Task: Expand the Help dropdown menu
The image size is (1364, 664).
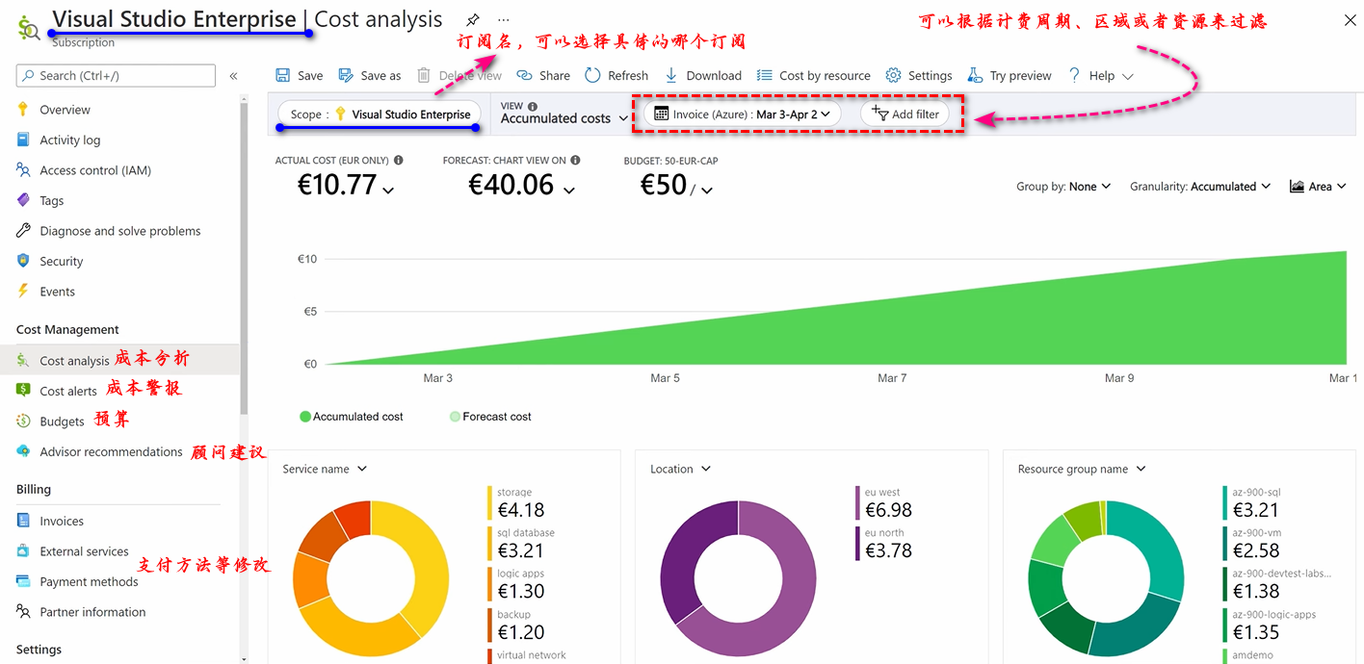Action: point(1101,75)
